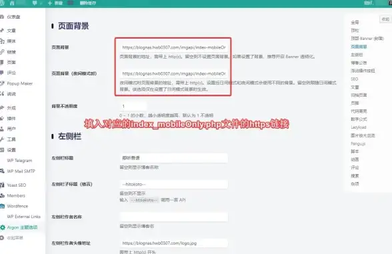
Task: Open WP Telegram in the sidebar
Action: pyautogui.click(x=19, y=161)
